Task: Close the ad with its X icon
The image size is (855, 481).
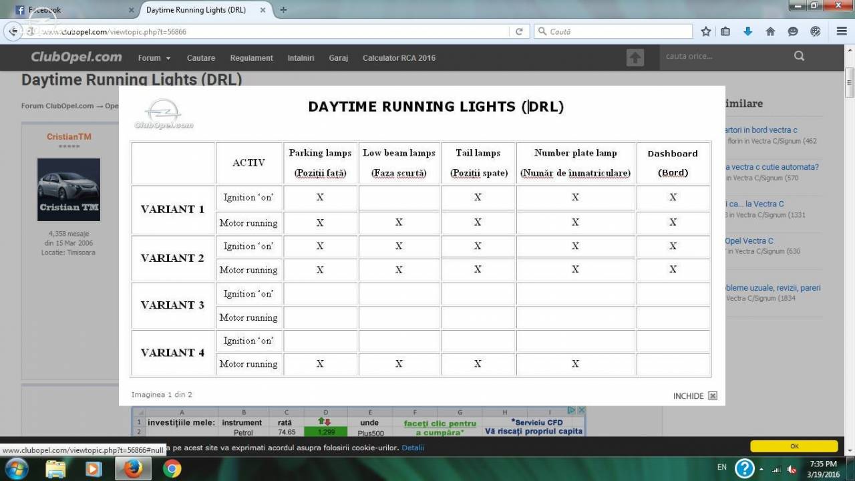Action: coord(581,410)
